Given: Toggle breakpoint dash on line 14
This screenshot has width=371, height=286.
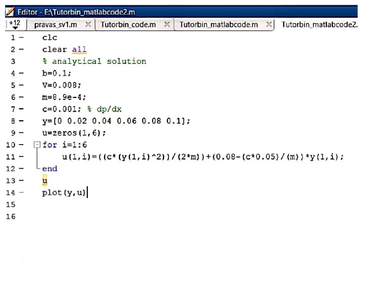Looking at the screenshot, I should coord(21,193).
